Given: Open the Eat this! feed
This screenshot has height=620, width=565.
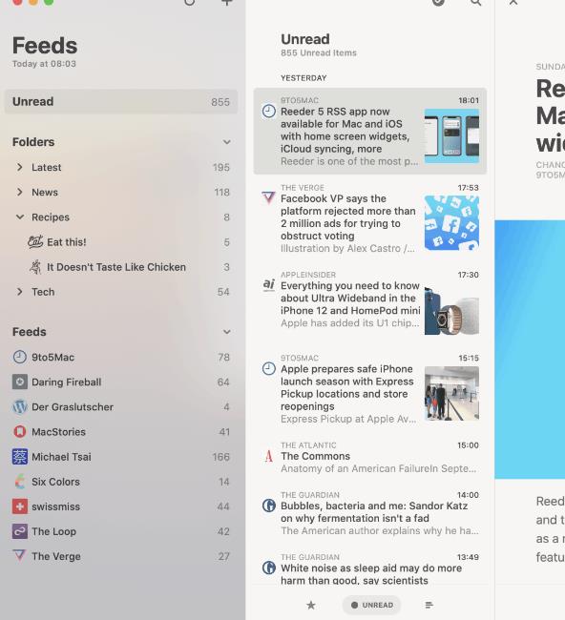Looking at the screenshot, I should [121, 242].
